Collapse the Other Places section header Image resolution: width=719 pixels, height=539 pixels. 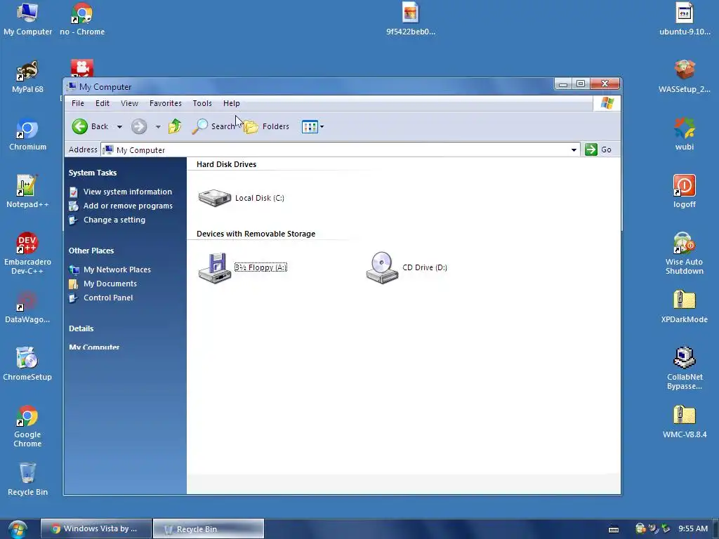click(x=91, y=251)
